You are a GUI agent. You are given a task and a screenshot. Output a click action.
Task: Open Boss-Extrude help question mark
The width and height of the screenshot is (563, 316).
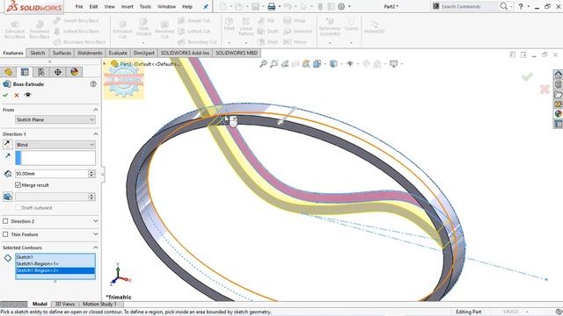click(93, 84)
